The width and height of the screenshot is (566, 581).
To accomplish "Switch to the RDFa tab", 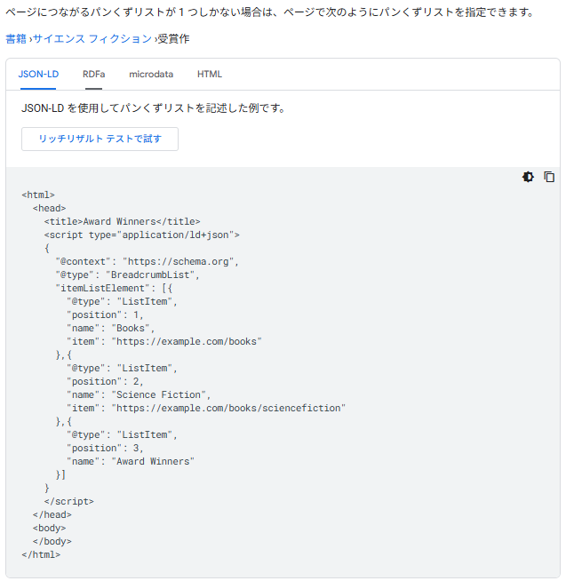I will coord(94,74).
